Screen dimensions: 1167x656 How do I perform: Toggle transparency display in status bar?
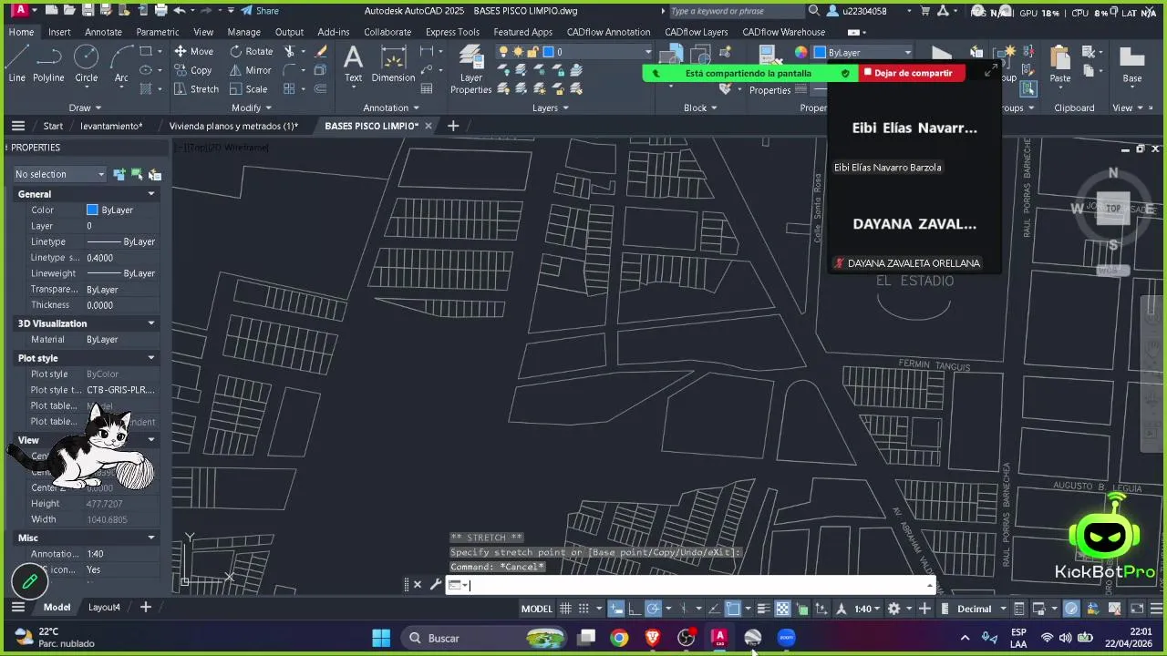tap(782, 609)
